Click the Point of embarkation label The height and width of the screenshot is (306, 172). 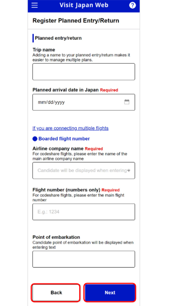[56, 237]
